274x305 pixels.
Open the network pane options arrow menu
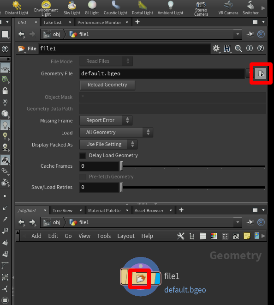pyautogui.click(x=263, y=210)
